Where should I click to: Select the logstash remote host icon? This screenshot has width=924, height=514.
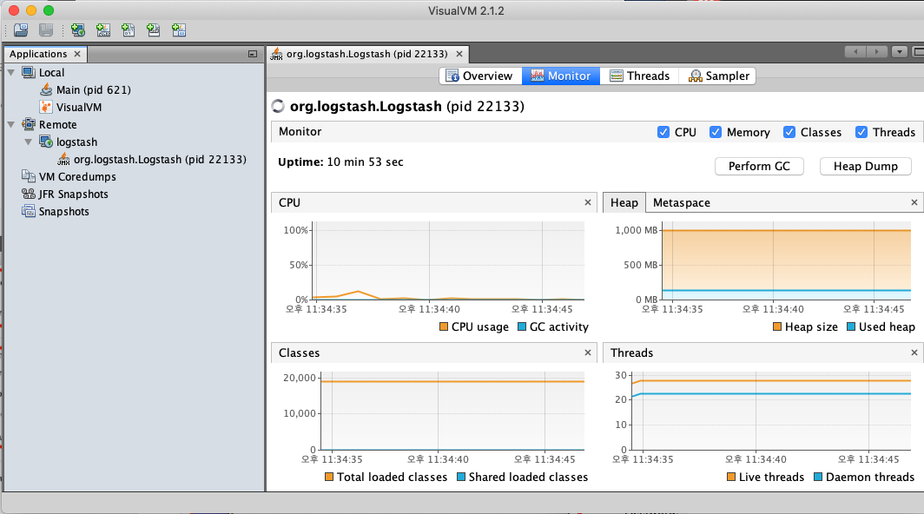click(46, 142)
